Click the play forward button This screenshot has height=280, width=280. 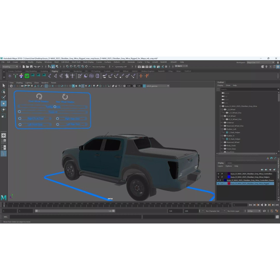pyautogui.click(x=265, y=205)
